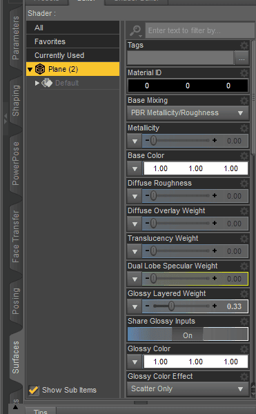
Task: Open the Glossy Color map dropdown arrow
Action: (135, 362)
